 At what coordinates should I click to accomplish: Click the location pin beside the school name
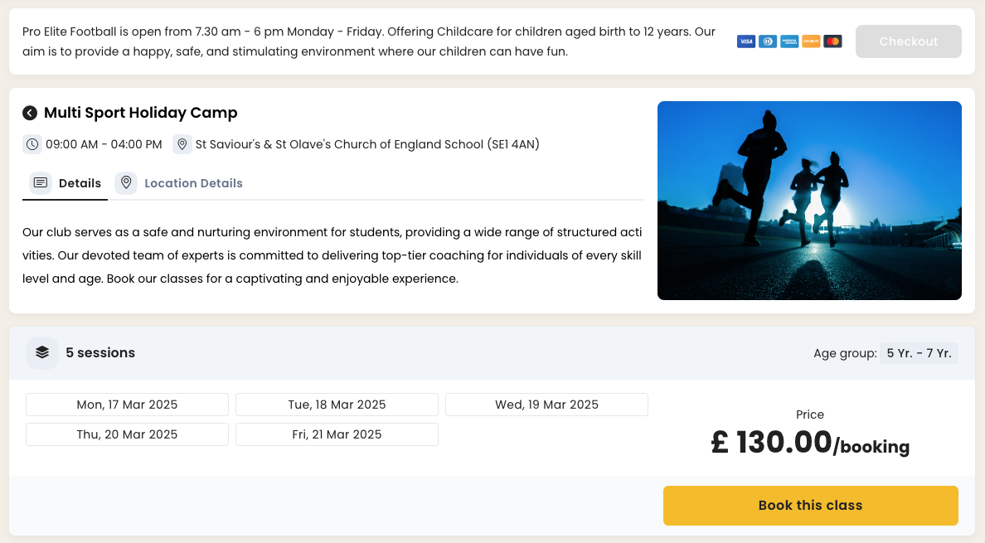(182, 144)
